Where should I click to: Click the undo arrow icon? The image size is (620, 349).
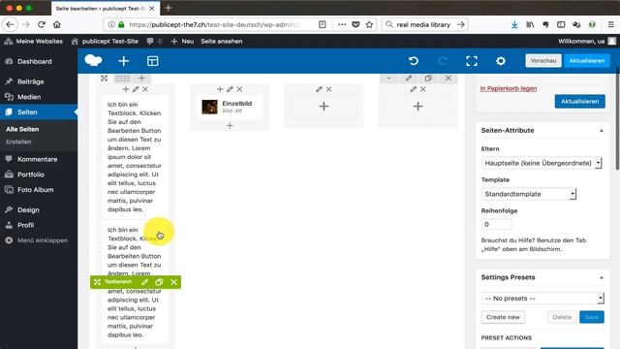(x=414, y=61)
